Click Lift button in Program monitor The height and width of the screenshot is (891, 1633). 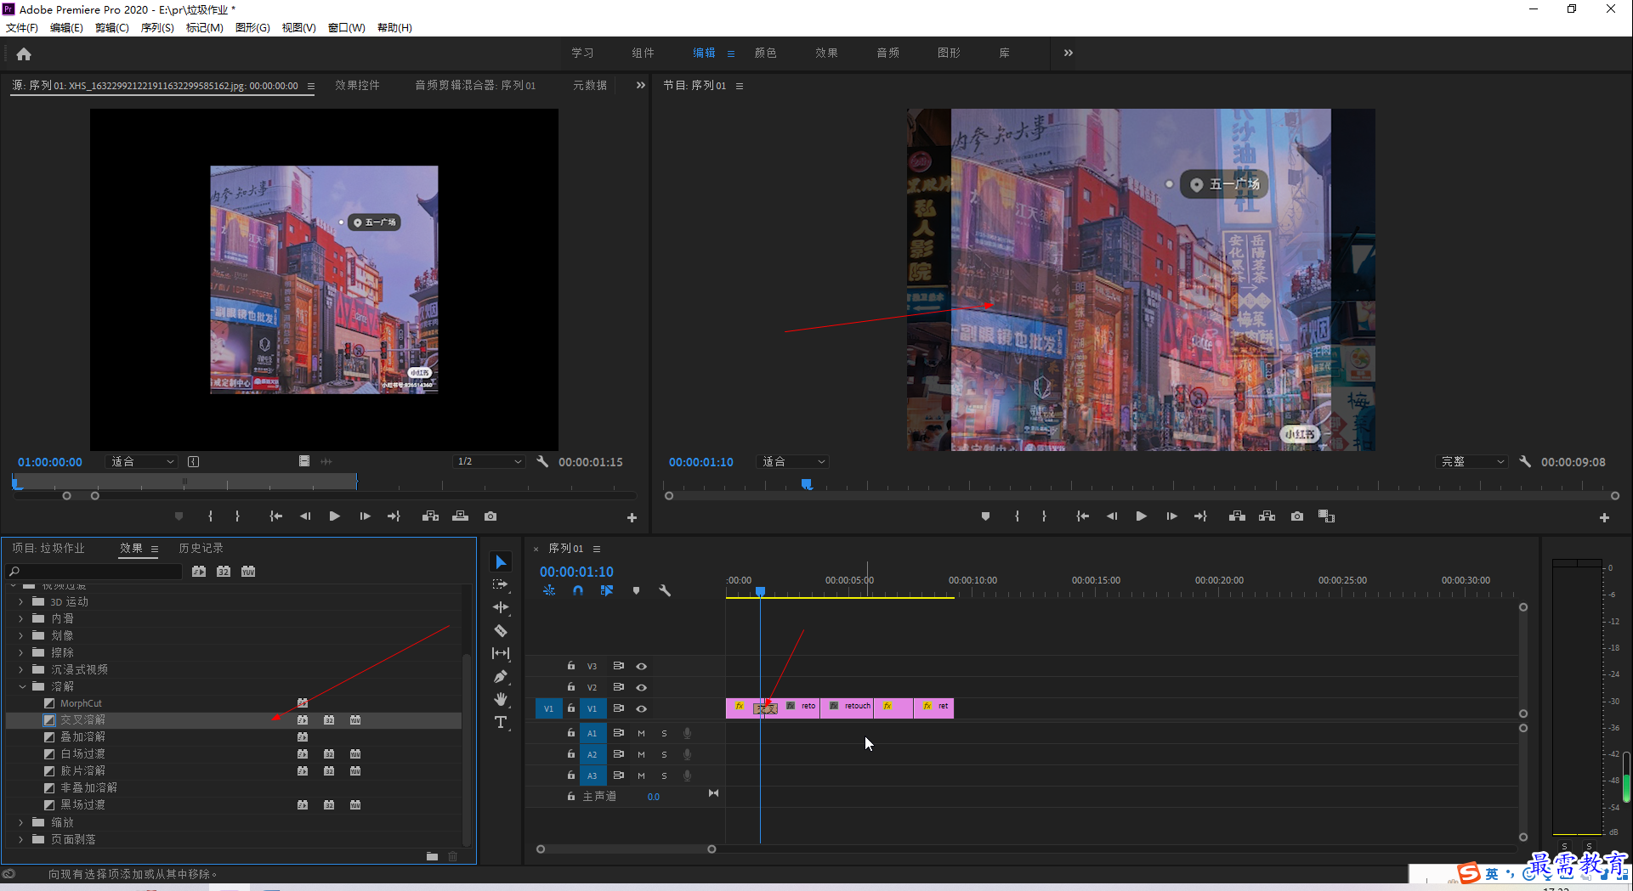point(1237,516)
